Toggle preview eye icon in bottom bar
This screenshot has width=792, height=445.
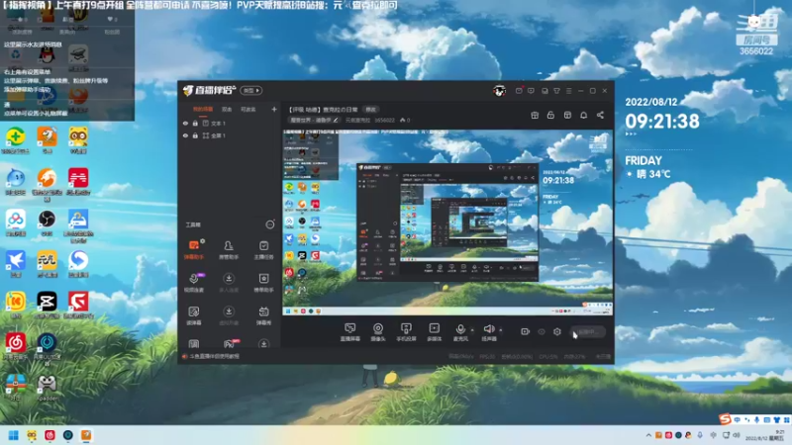[542, 331]
